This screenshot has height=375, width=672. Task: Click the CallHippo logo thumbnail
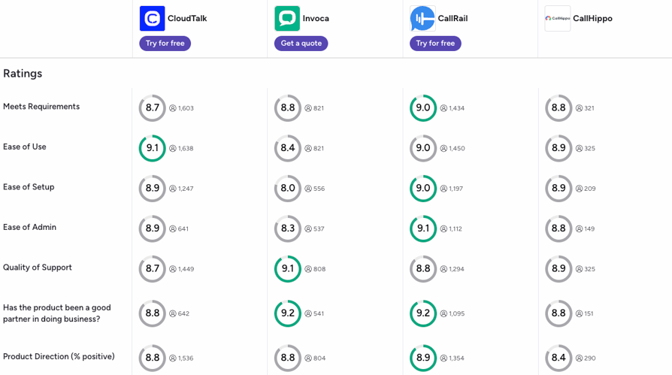[558, 19]
